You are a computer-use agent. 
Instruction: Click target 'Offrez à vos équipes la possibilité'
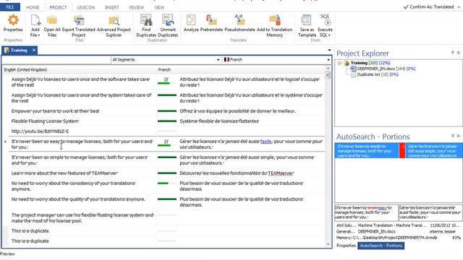pos(238,111)
